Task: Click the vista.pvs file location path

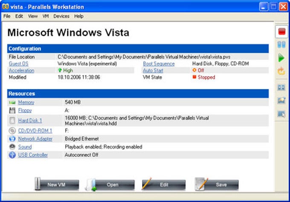Action: (x=144, y=57)
